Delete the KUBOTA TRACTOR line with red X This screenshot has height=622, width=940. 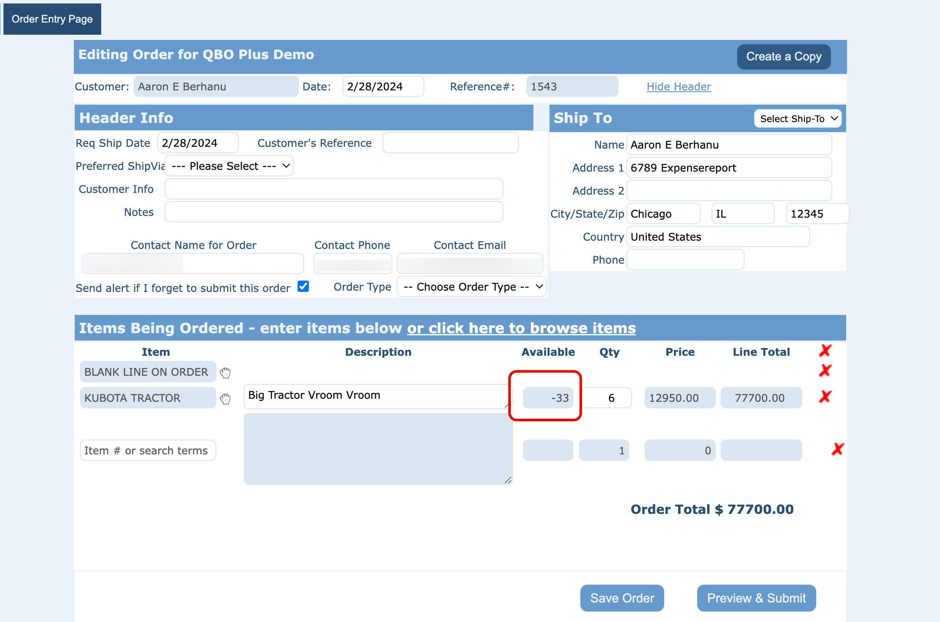click(825, 397)
